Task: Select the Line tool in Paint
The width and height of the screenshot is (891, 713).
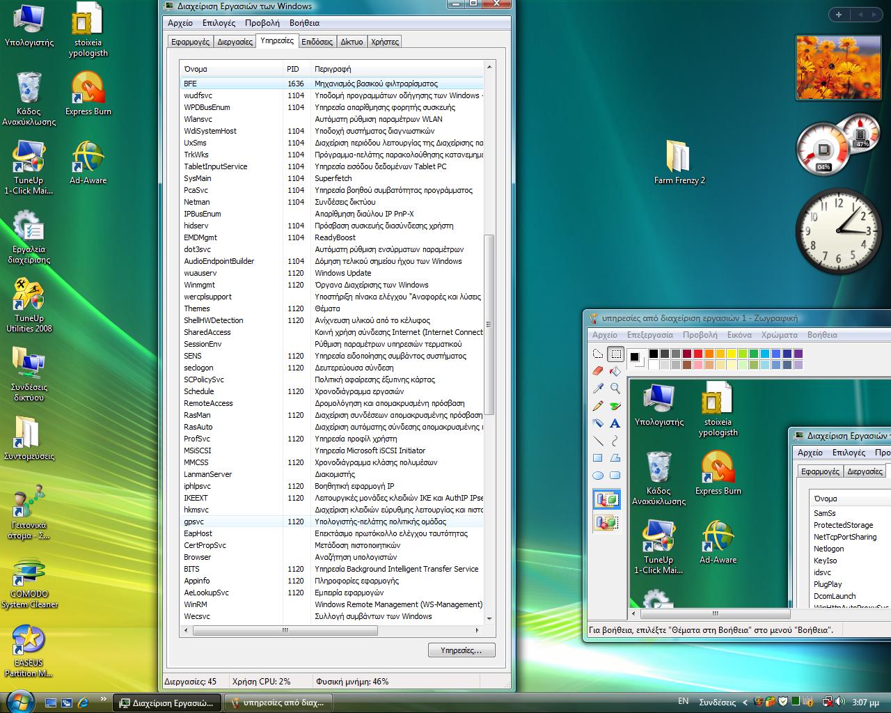Action: tap(598, 441)
